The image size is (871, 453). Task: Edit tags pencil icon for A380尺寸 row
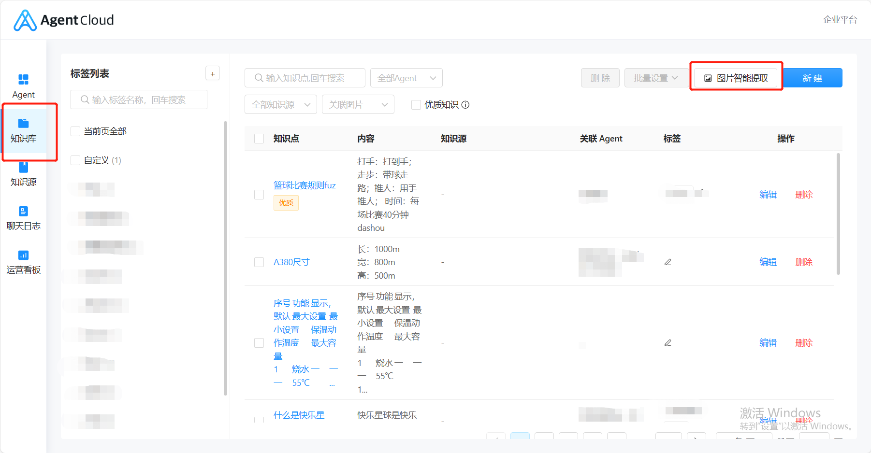click(668, 262)
